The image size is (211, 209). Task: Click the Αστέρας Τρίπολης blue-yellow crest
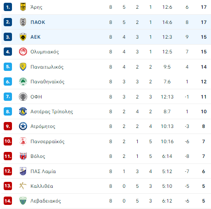click(23, 111)
